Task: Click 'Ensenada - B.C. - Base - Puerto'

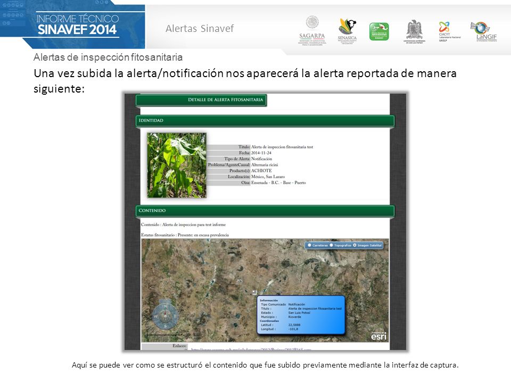Action: pyautogui.click(x=278, y=182)
